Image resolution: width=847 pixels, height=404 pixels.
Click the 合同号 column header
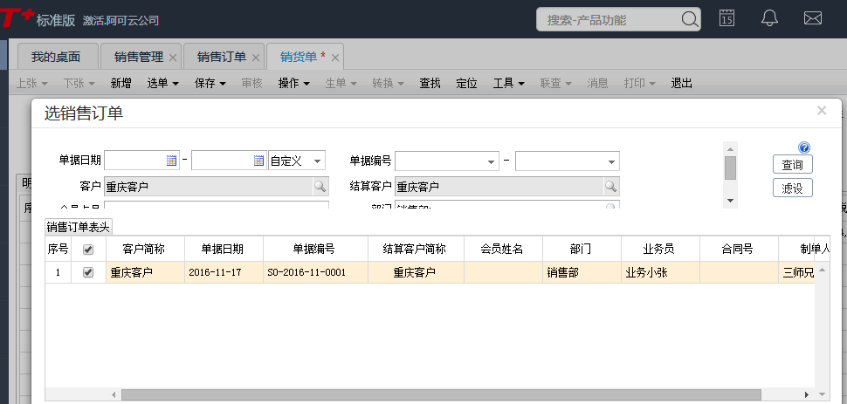(739, 249)
